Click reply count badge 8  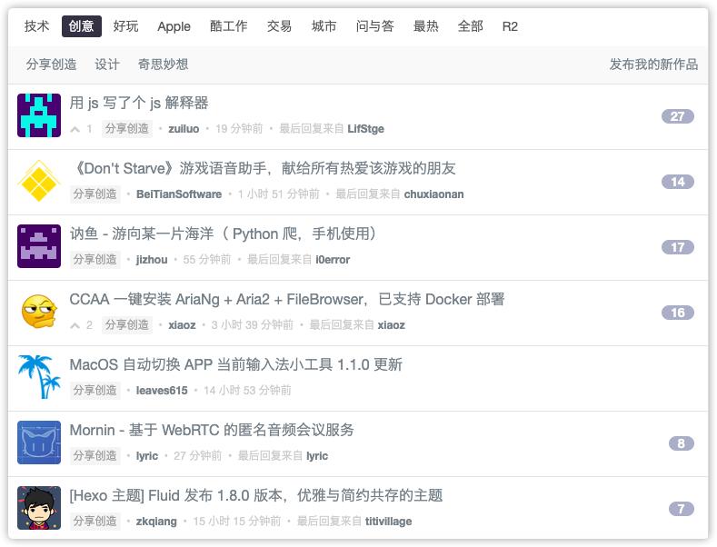681,443
